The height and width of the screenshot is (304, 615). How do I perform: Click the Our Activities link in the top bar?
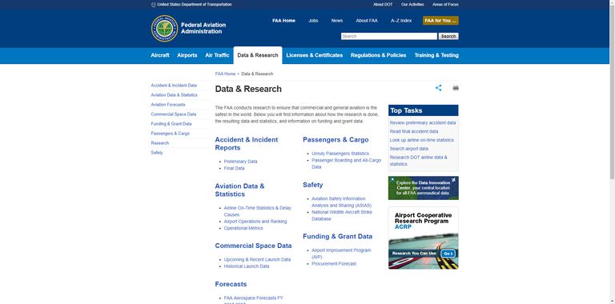click(x=412, y=5)
